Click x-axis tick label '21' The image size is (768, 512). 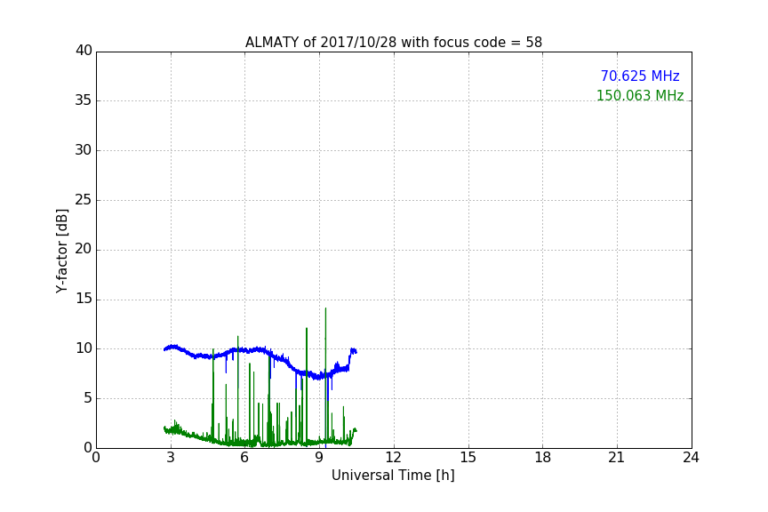tap(617, 458)
